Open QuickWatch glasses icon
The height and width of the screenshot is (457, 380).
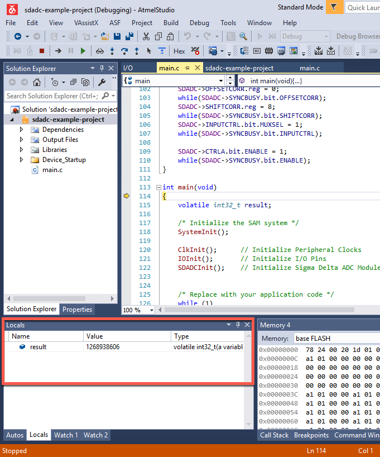(100, 51)
